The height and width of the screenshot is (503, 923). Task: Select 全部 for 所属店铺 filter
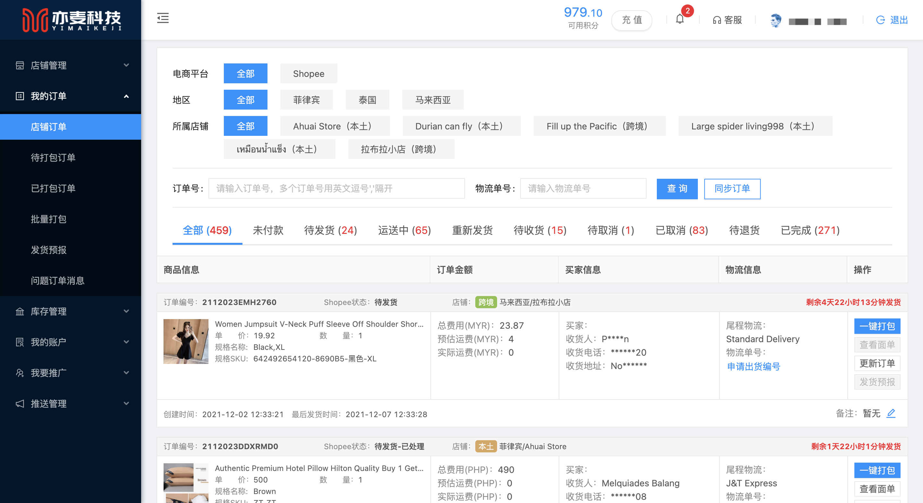point(245,126)
